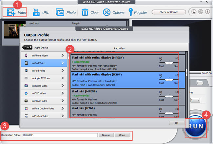
Task: Select to iDVD Video category
Action: pyautogui.click(x=44, y=93)
